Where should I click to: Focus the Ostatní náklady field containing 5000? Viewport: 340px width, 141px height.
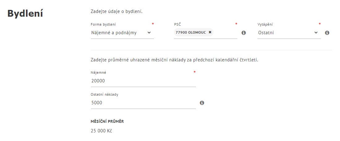(x=143, y=103)
